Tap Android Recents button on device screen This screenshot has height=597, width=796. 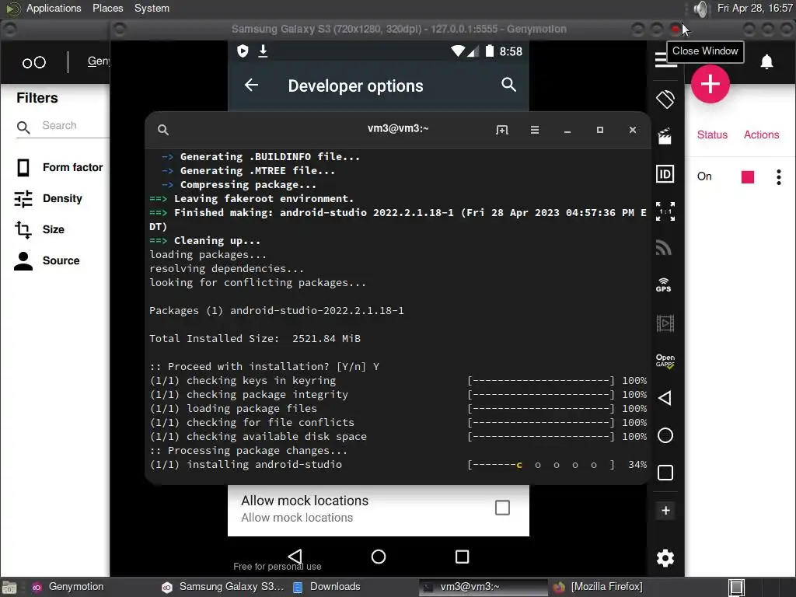pyautogui.click(x=462, y=557)
